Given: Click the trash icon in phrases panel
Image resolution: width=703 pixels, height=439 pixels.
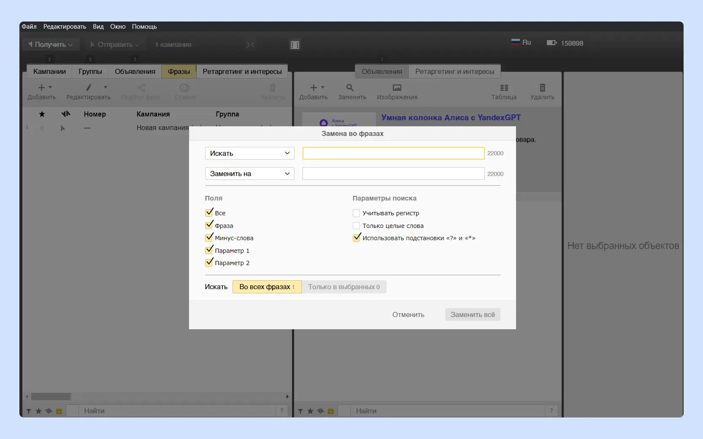Looking at the screenshot, I should point(273,87).
